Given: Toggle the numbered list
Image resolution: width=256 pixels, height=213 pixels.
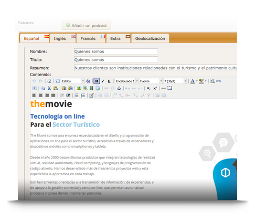Looking at the screenshot, I should coord(83,95).
